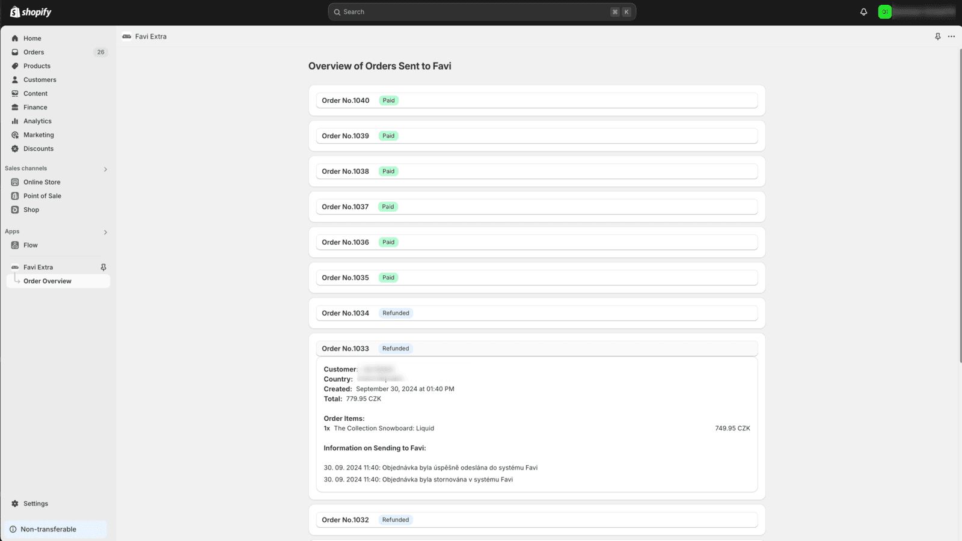
Task: Select Order Overview sub-item
Action: click(x=47, y=281)
